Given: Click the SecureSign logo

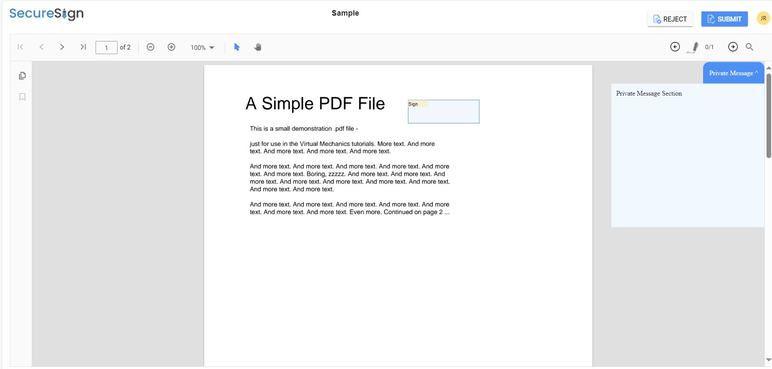Looking at the screenshot, I should tap(47, 14).
